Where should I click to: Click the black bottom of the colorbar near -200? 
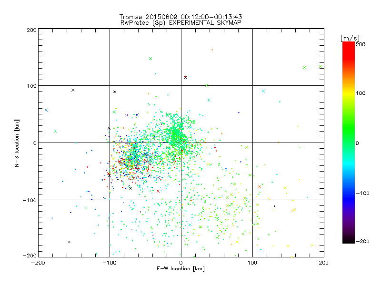coord(349,240)
